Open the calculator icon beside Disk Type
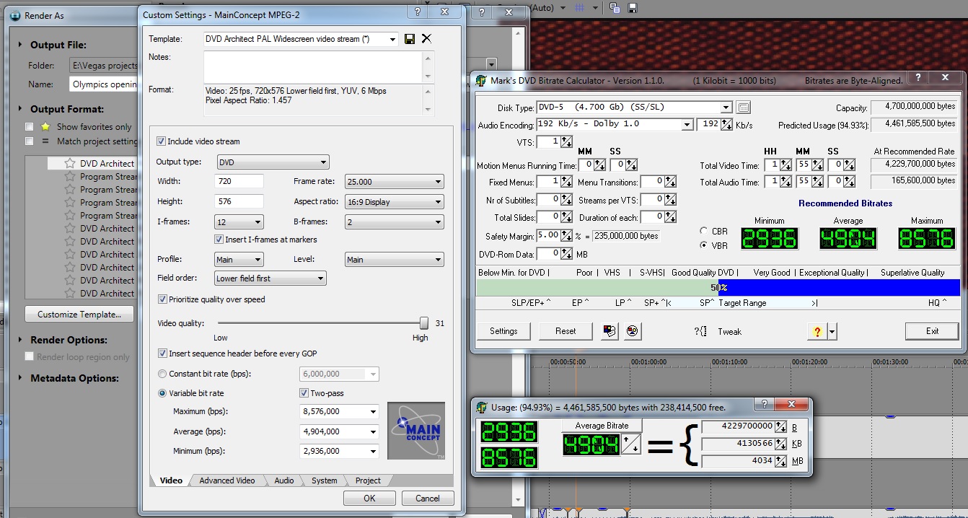Image resolution: width=968 pixels, height=518 pixels. (744, 107)
